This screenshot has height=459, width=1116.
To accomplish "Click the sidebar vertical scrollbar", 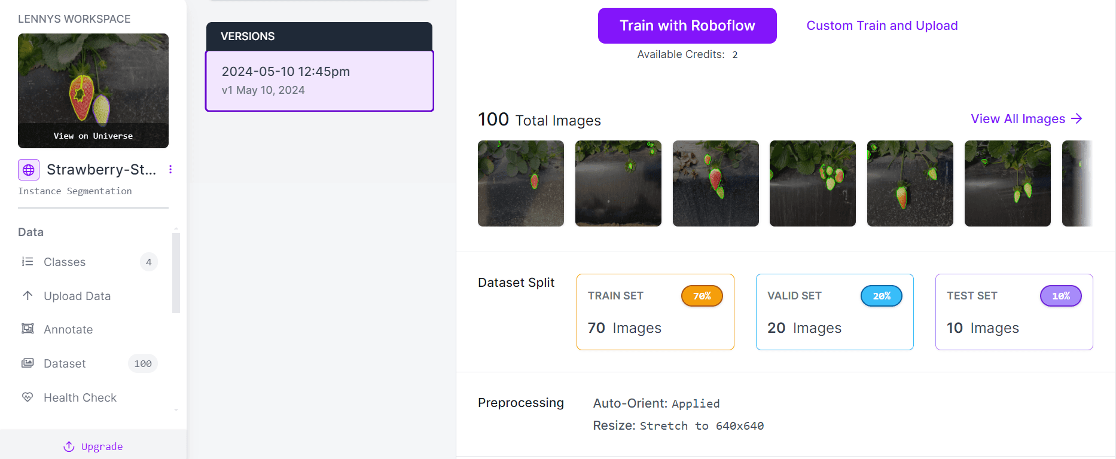I will (x=176, y=273).
